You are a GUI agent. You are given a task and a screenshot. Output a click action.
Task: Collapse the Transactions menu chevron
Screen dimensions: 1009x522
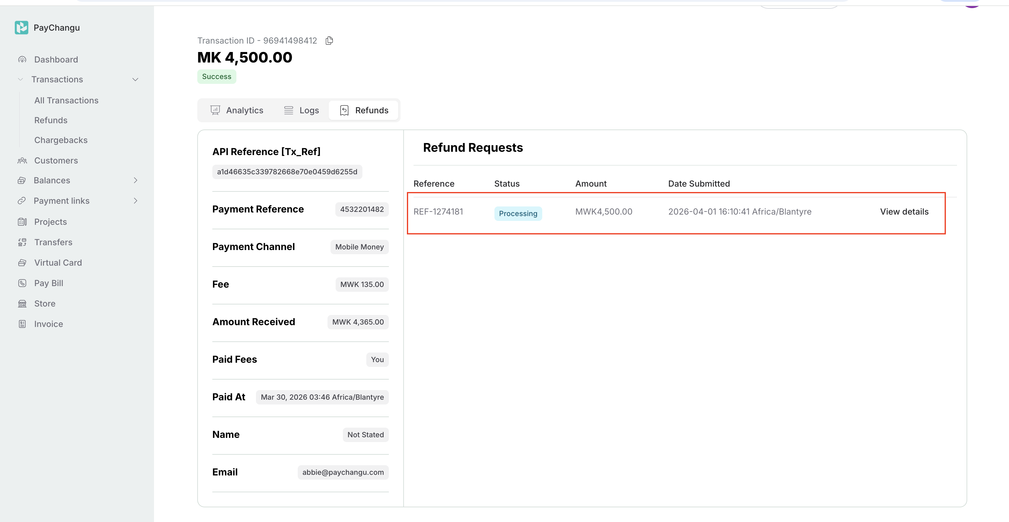coord(135,79)
